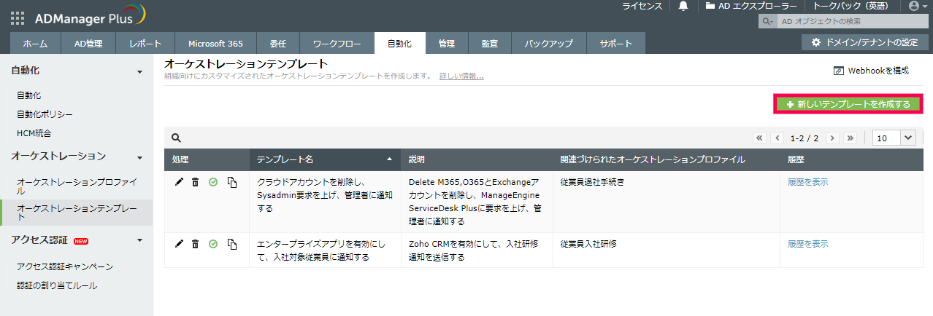Viewport: 933px width, 316px height.
Task: Select オーケストレーションテンプレート in sidebar
Action: [77, 213]
